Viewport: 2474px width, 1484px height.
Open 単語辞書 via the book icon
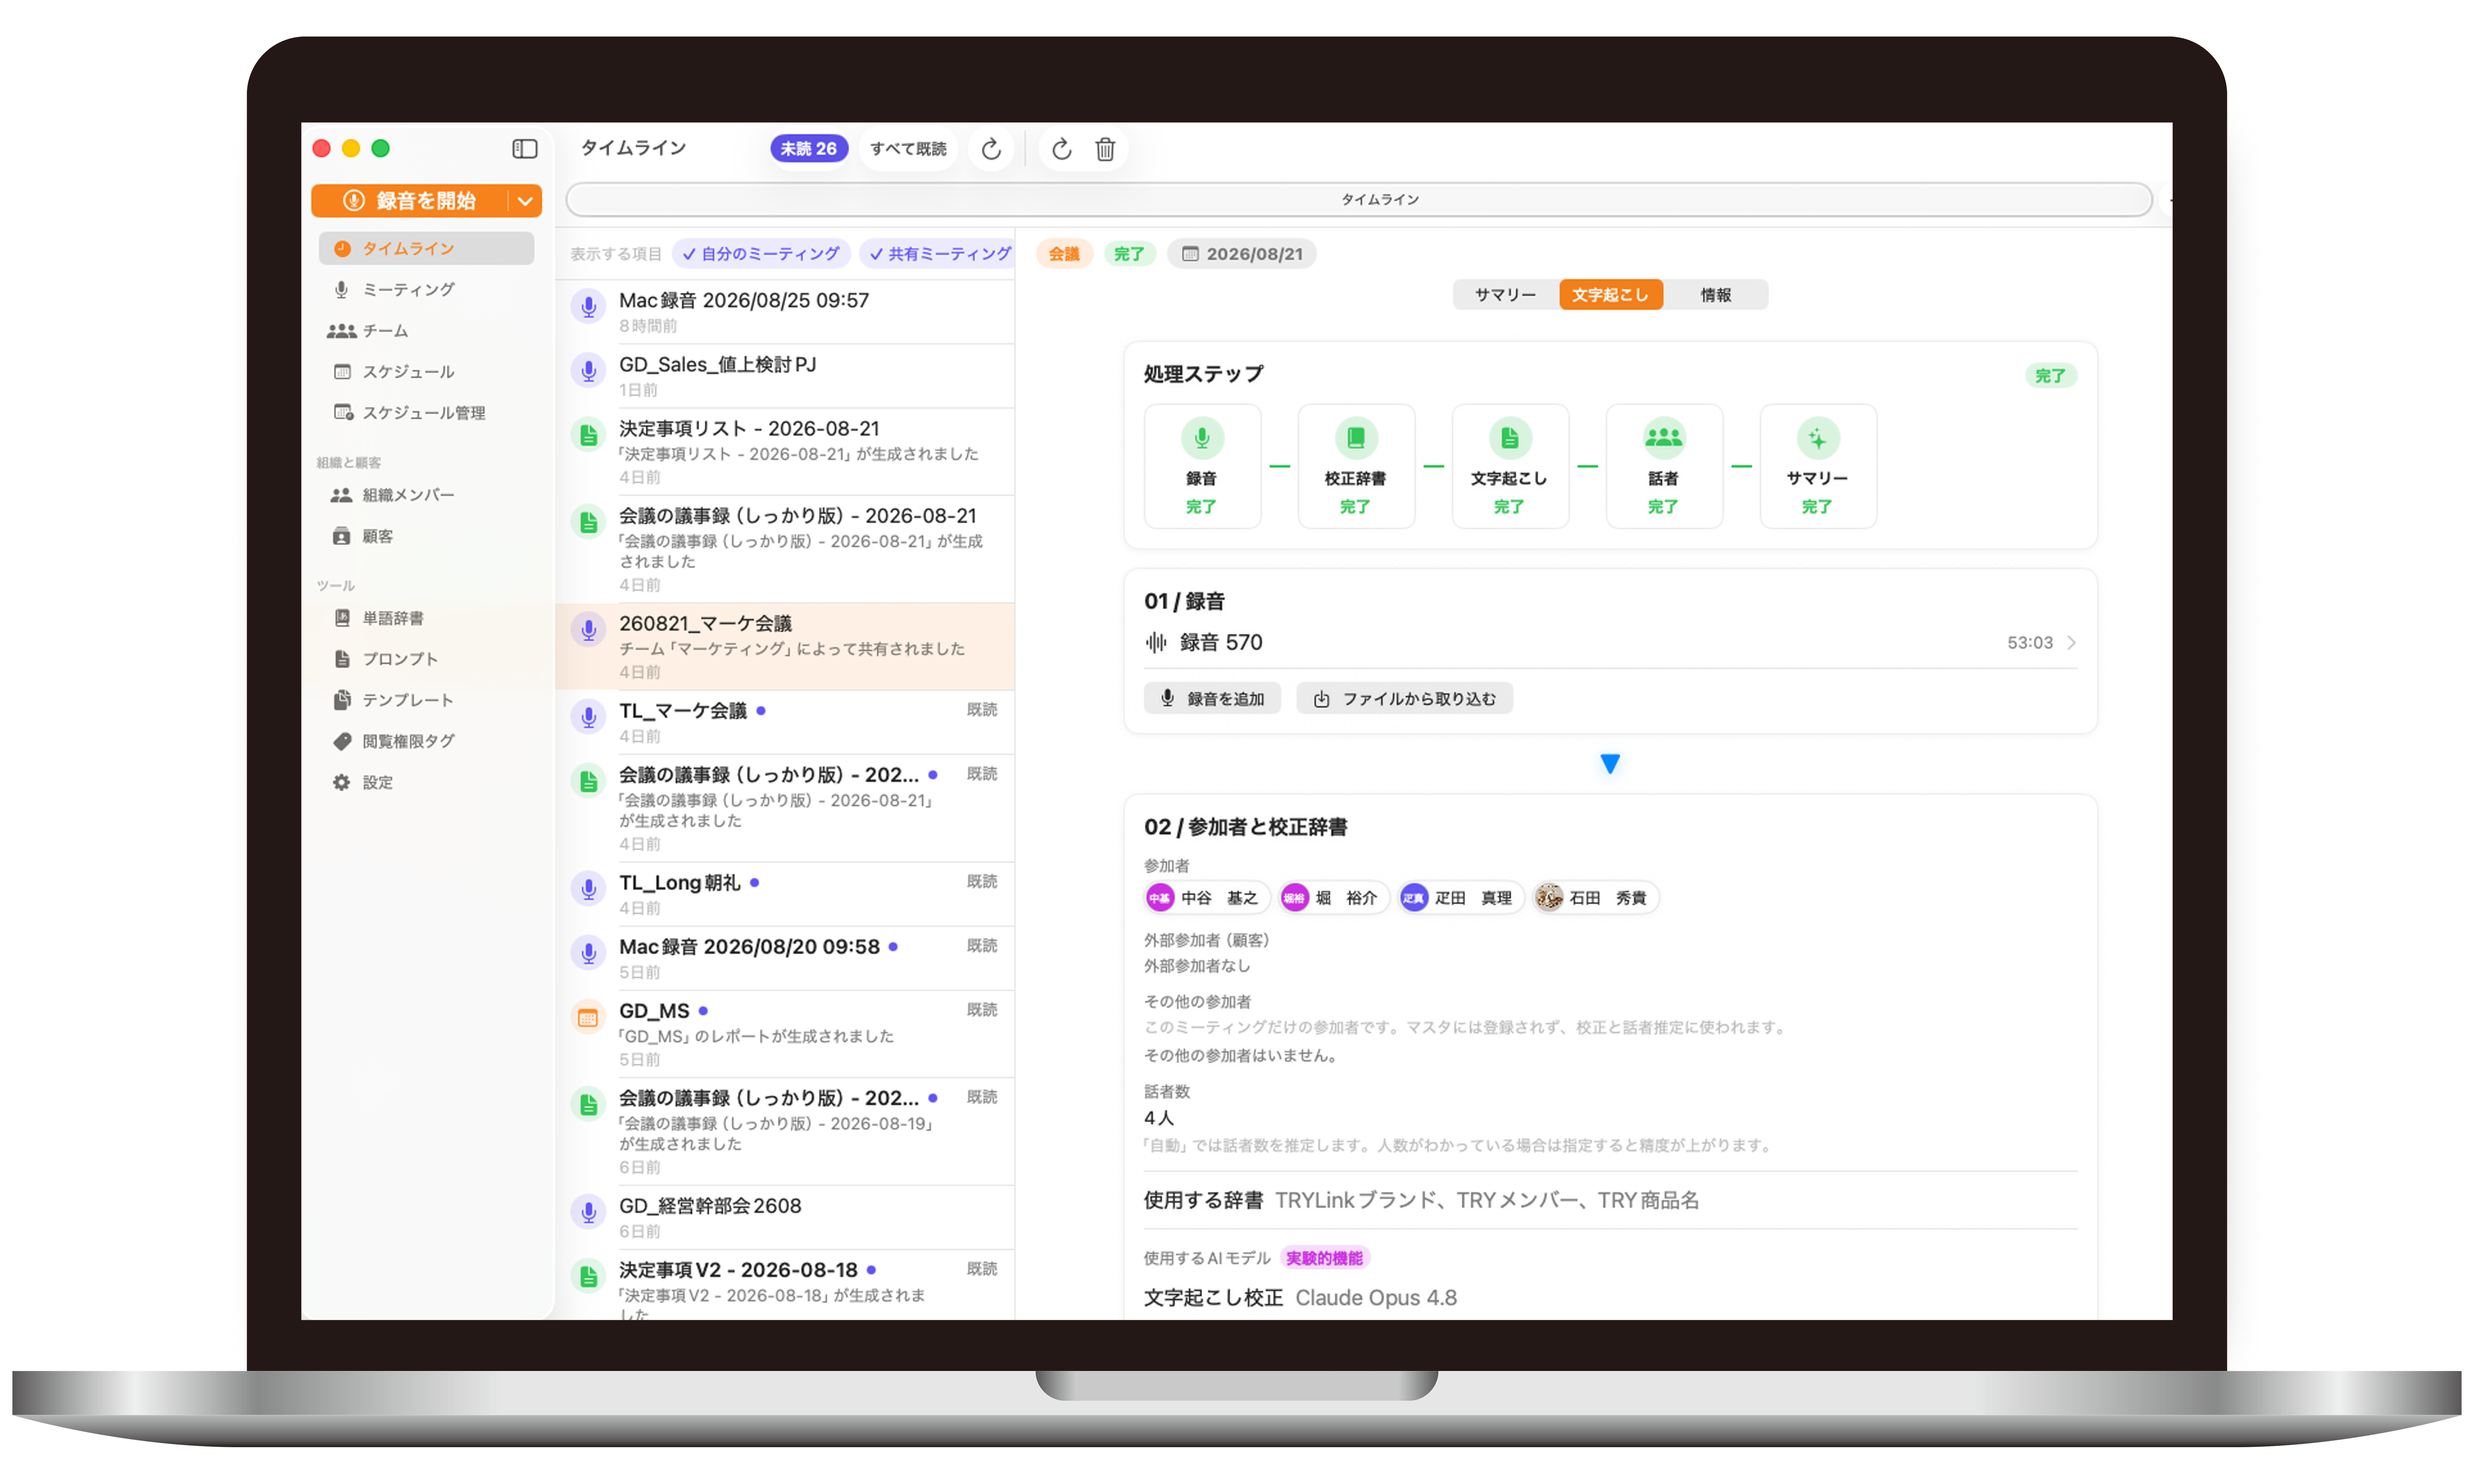click(342, 618)
